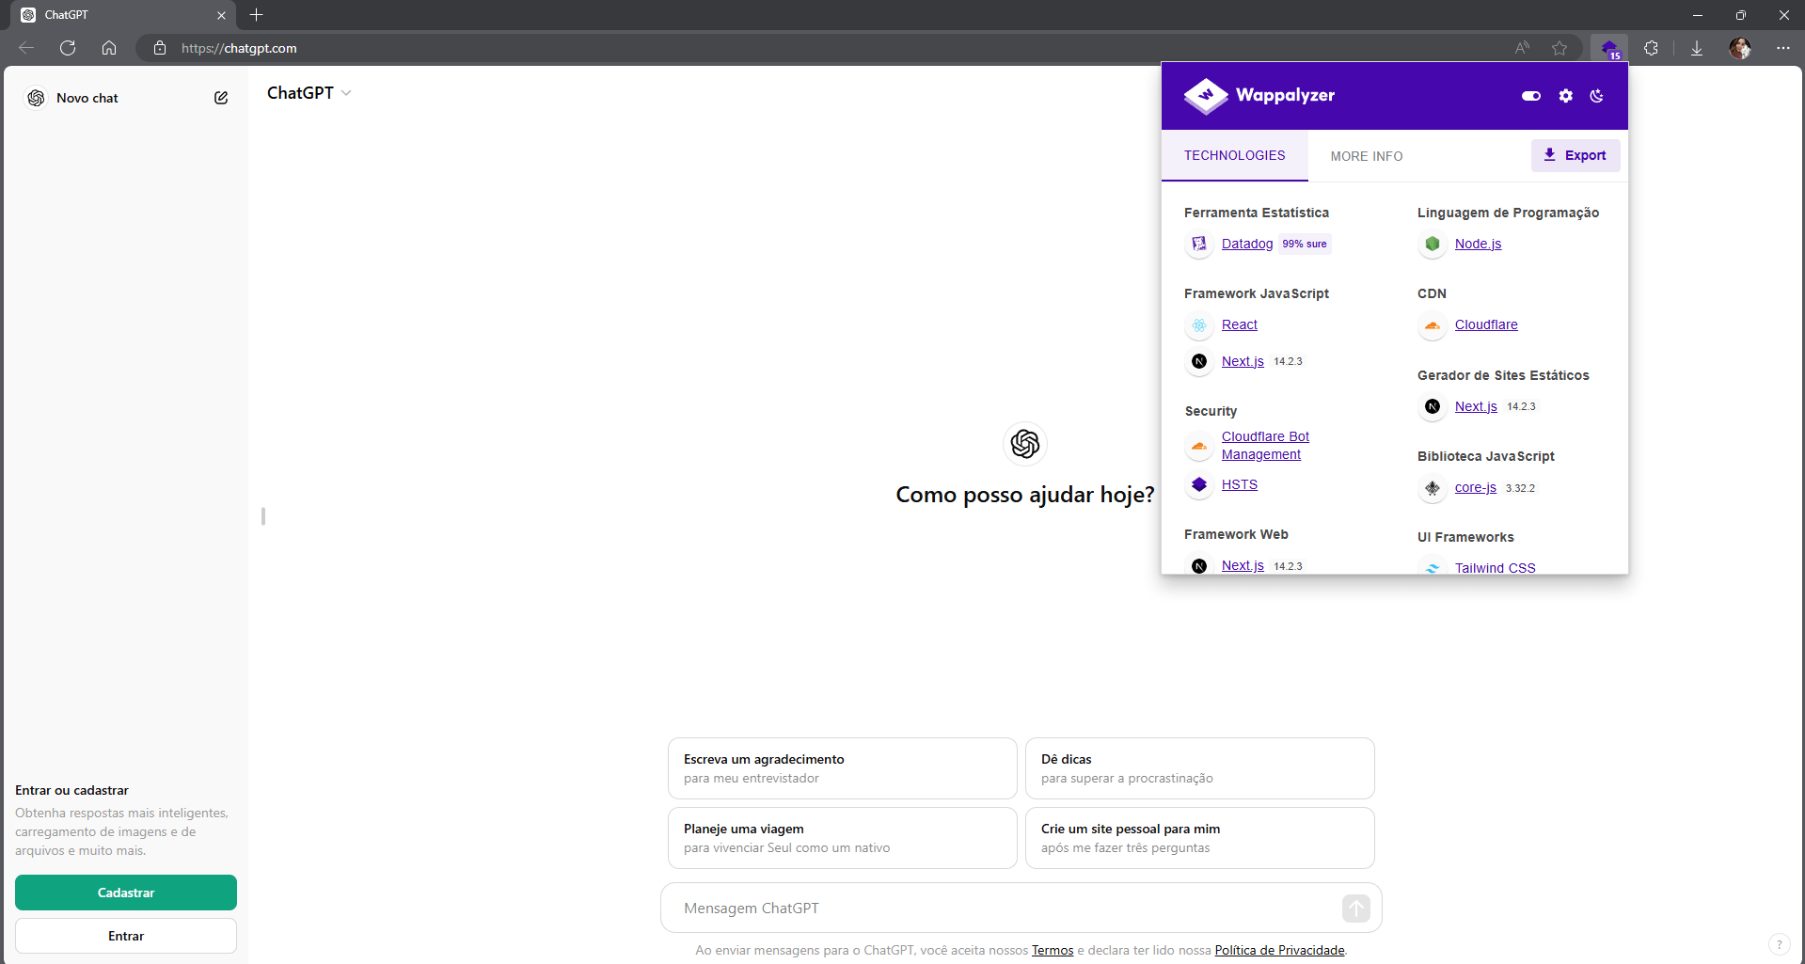Open Cloudflare Bot Management link

pyautogui.click(x=1265, y=446)
